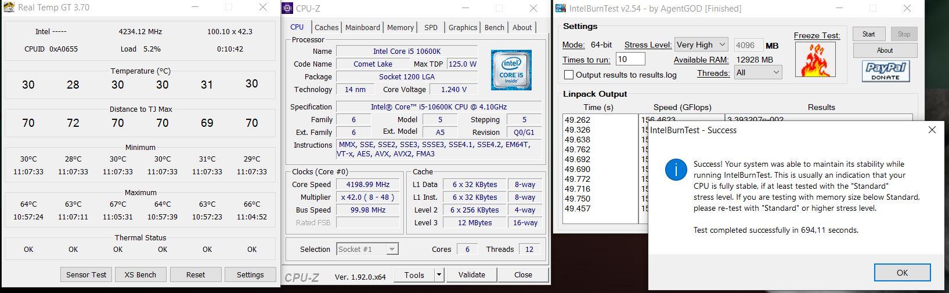Select the SPD tab
This screenshot has width=949, height=293.
pyautogui.click(x=431, y=27)
